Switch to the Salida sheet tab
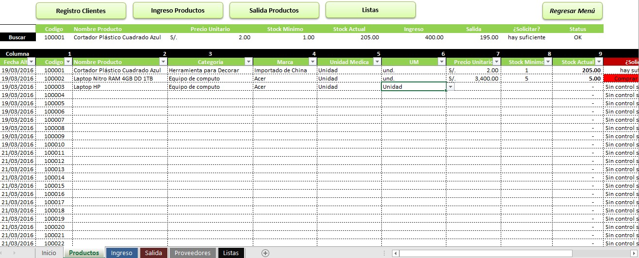639x258 pixels. coord(153,253)
